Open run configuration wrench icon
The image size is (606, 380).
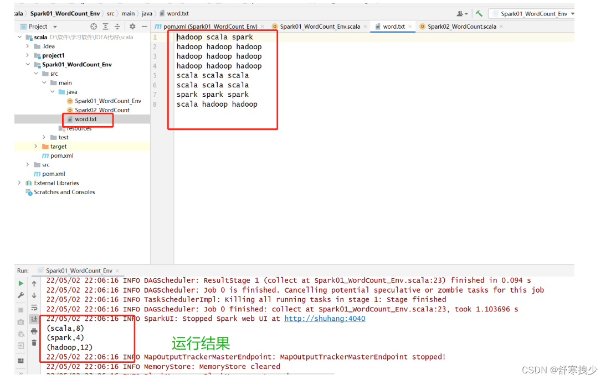pos(21,295)
